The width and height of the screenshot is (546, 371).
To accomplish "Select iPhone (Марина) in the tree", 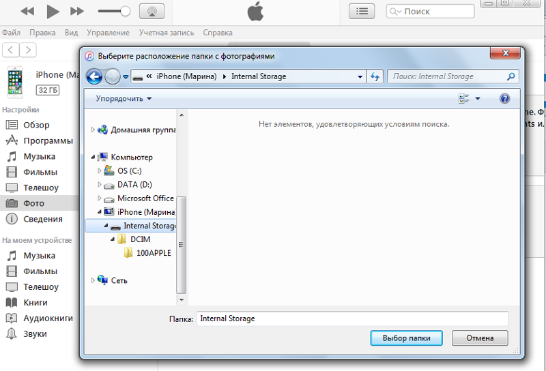I will pos(146,212).
